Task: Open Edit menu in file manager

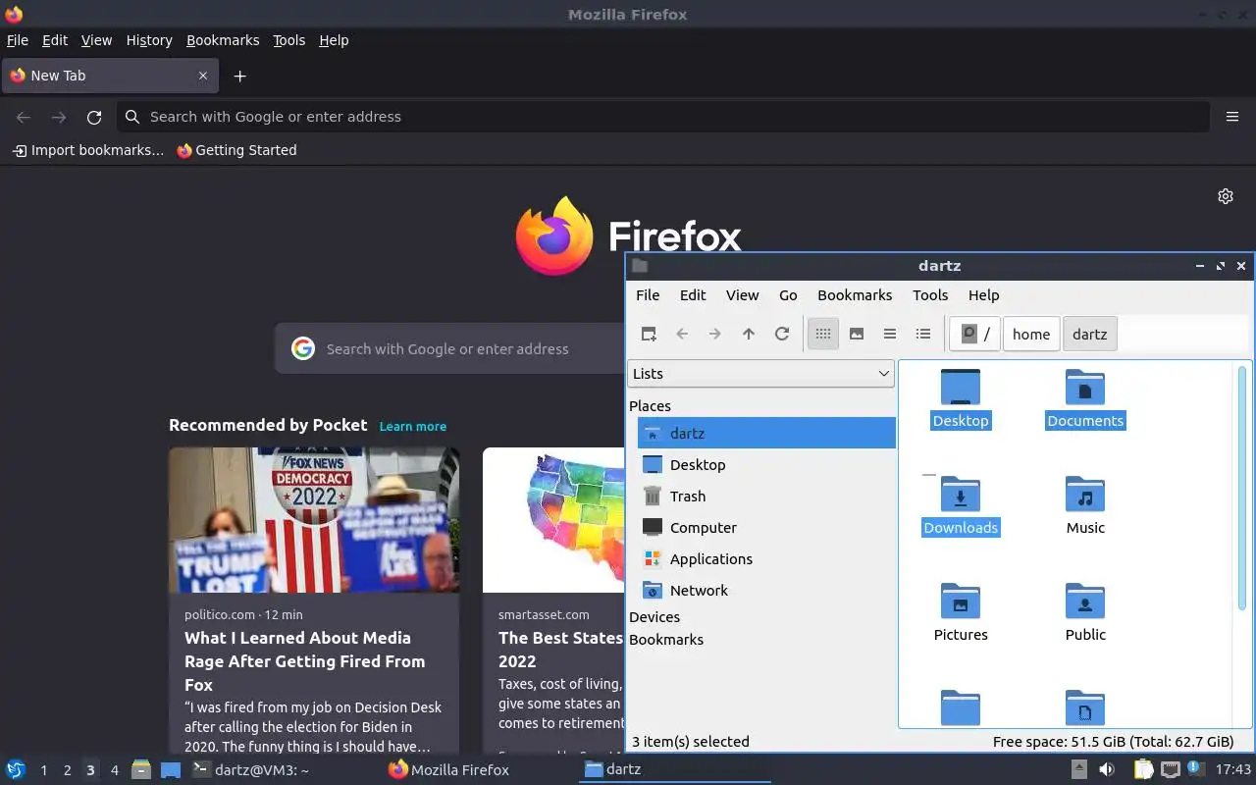Action: [x=693, y=294]
